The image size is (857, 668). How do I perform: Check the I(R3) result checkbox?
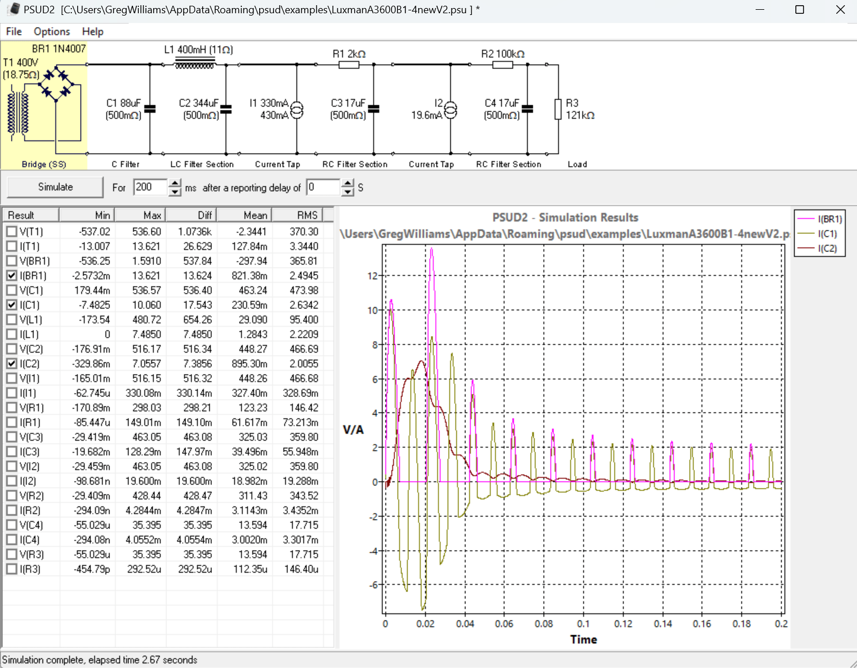[x=12, y=569]
